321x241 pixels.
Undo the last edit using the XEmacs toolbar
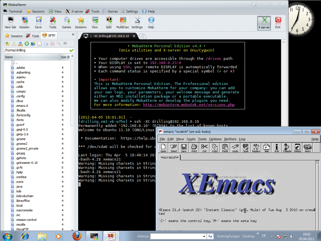(x=235, y=148)
